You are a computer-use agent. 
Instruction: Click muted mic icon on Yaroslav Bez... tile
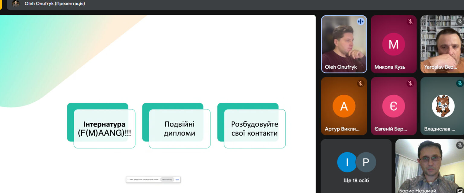click(x=460, y=21)
